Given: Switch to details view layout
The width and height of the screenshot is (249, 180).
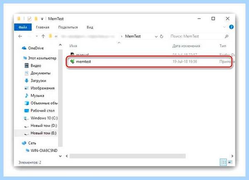Looking at the screenshot, I should click(223, 162).
